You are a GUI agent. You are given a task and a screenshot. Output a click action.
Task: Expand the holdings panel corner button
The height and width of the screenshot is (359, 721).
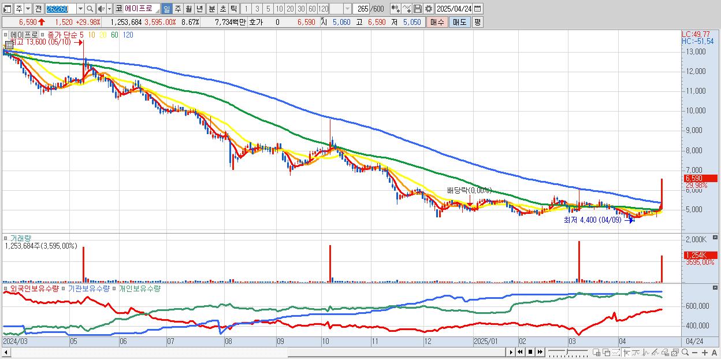(x=715, y=287)
